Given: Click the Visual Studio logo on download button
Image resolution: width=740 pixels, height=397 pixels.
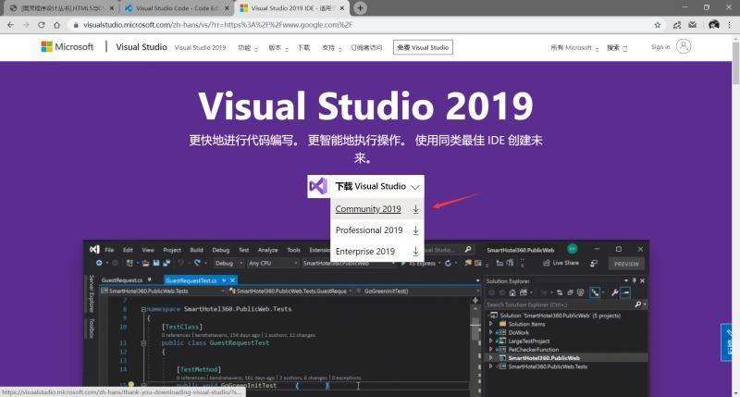Looking at the screenshot, I should point(318,186).
